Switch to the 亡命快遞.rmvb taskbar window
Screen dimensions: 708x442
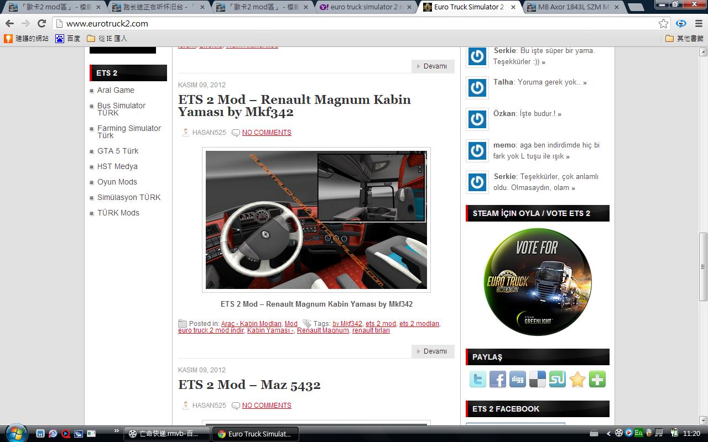166,434
